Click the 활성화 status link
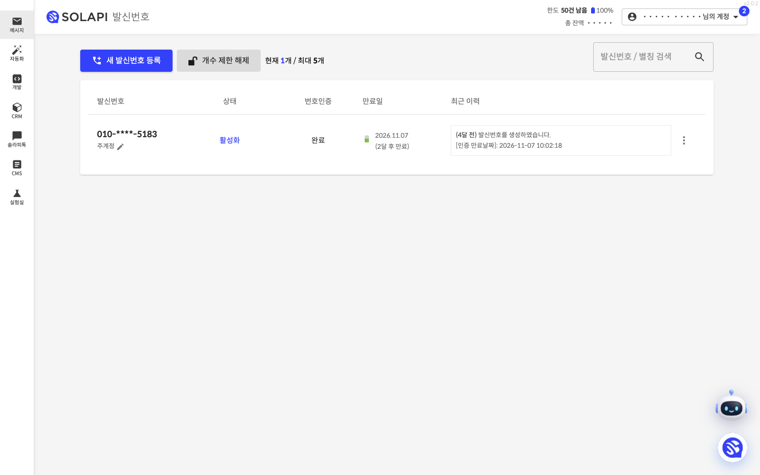Screen dimensions: 760x475 coord(230,140)
